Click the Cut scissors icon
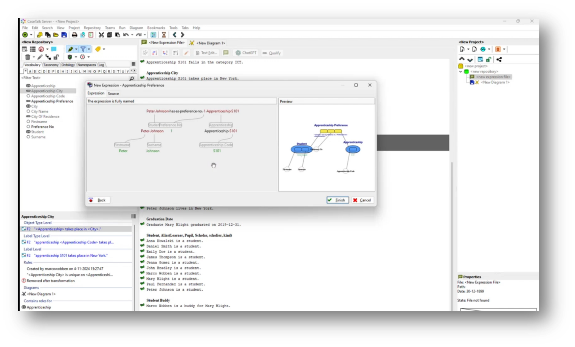Viewport: 575px width, 347px height. [x=101, y=35]
